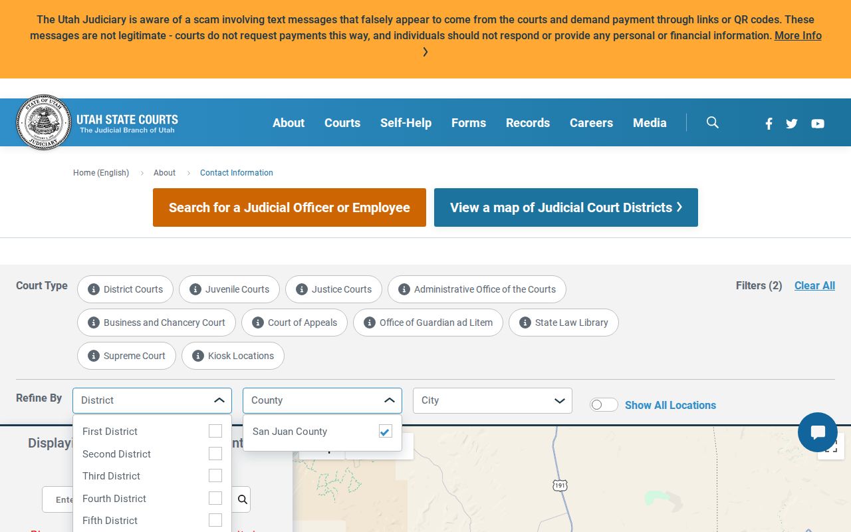Image resolution: width=851 pixels, height=532 pixels.
Task: View a map of Judicial Court Districts
Action: click(566, 207)
